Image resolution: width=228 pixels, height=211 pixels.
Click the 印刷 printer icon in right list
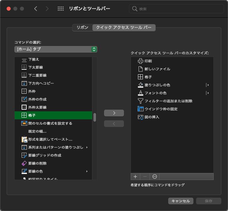click(x=140, y=61)
